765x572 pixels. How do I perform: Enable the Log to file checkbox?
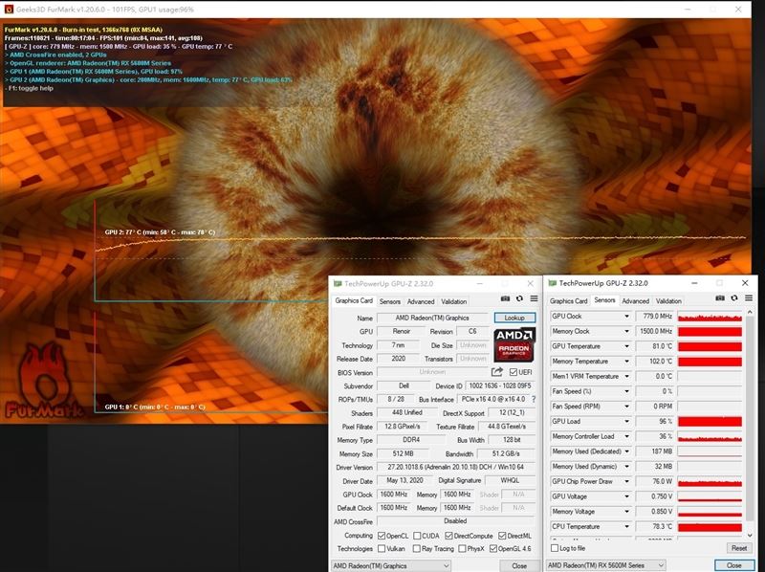[555, 548]
